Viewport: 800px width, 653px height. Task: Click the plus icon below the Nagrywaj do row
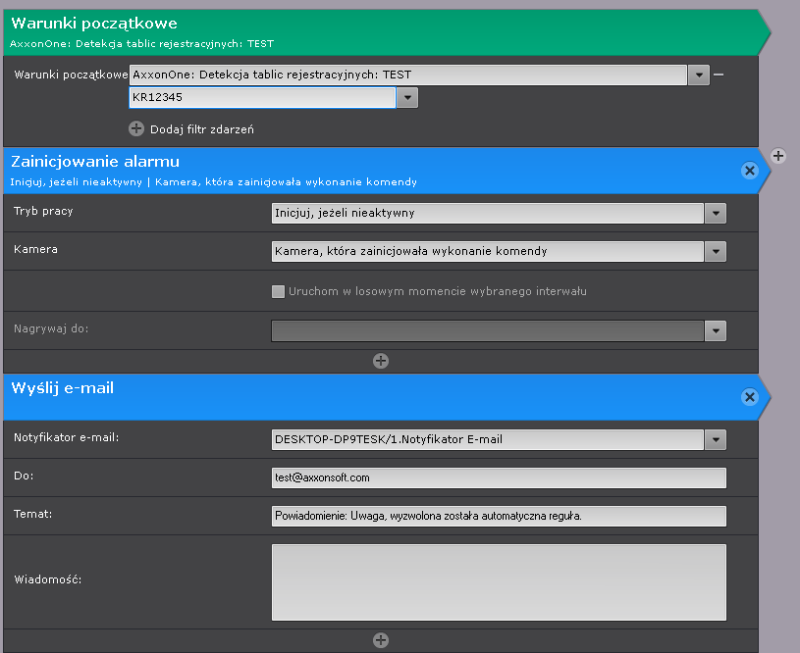point(381,361)
